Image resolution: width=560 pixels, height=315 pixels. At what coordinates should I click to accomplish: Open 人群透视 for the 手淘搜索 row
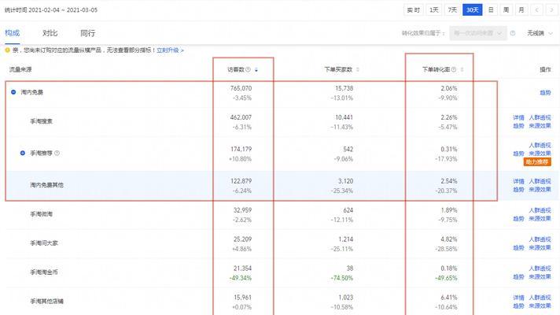(x=540, y=117)
